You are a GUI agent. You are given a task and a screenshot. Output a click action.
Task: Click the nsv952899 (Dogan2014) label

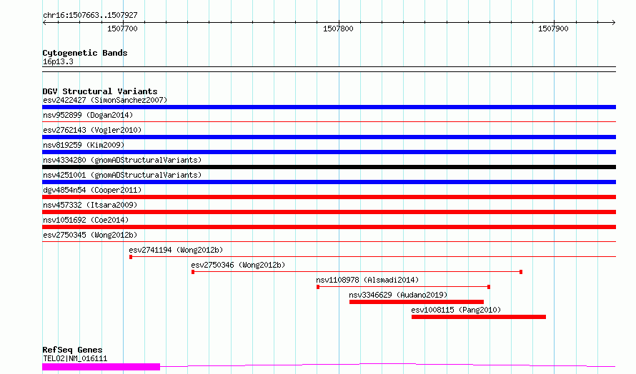88,115
